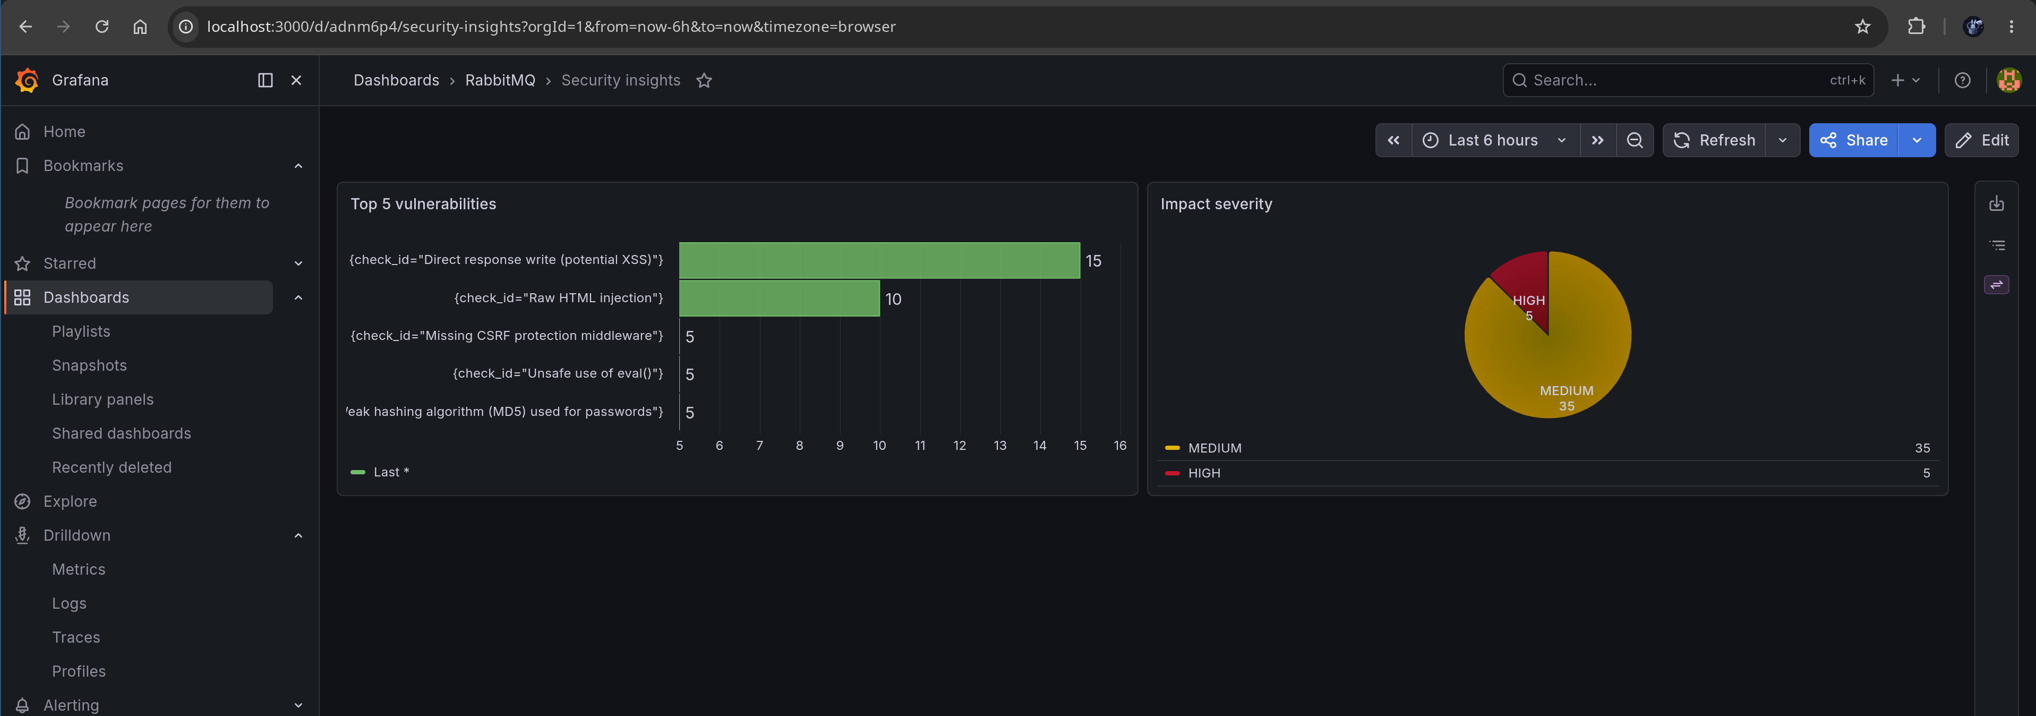The width and height of the screenshot is (2036, 716).
Task: Open the refresh interval dropdown arrow
Action: (1782, 140)
